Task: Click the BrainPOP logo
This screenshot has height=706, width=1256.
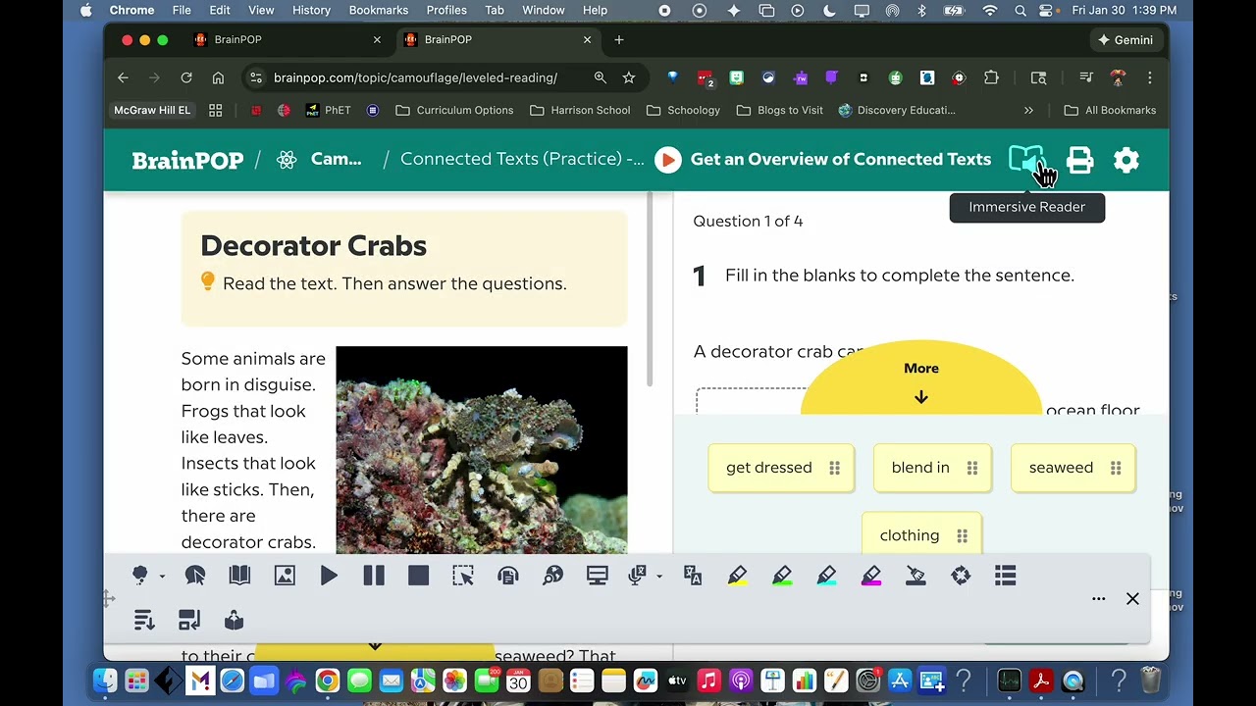Action: [x=187, y=160]
